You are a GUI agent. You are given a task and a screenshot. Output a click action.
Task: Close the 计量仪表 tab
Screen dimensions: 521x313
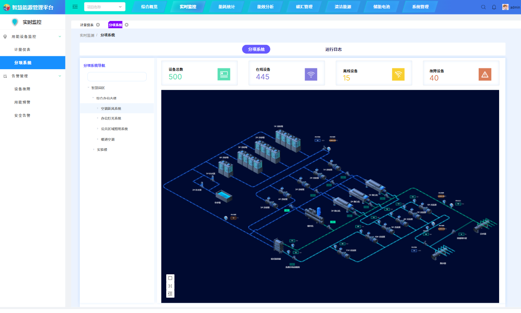(x=98, y=25)
